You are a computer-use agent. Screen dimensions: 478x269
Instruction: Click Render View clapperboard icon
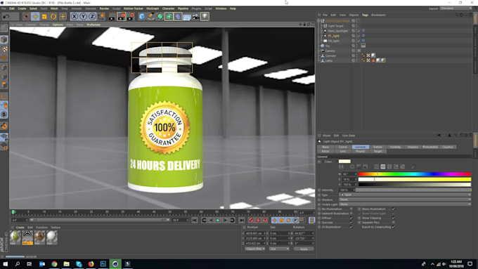pyautogui.click(x=112, y=16)
